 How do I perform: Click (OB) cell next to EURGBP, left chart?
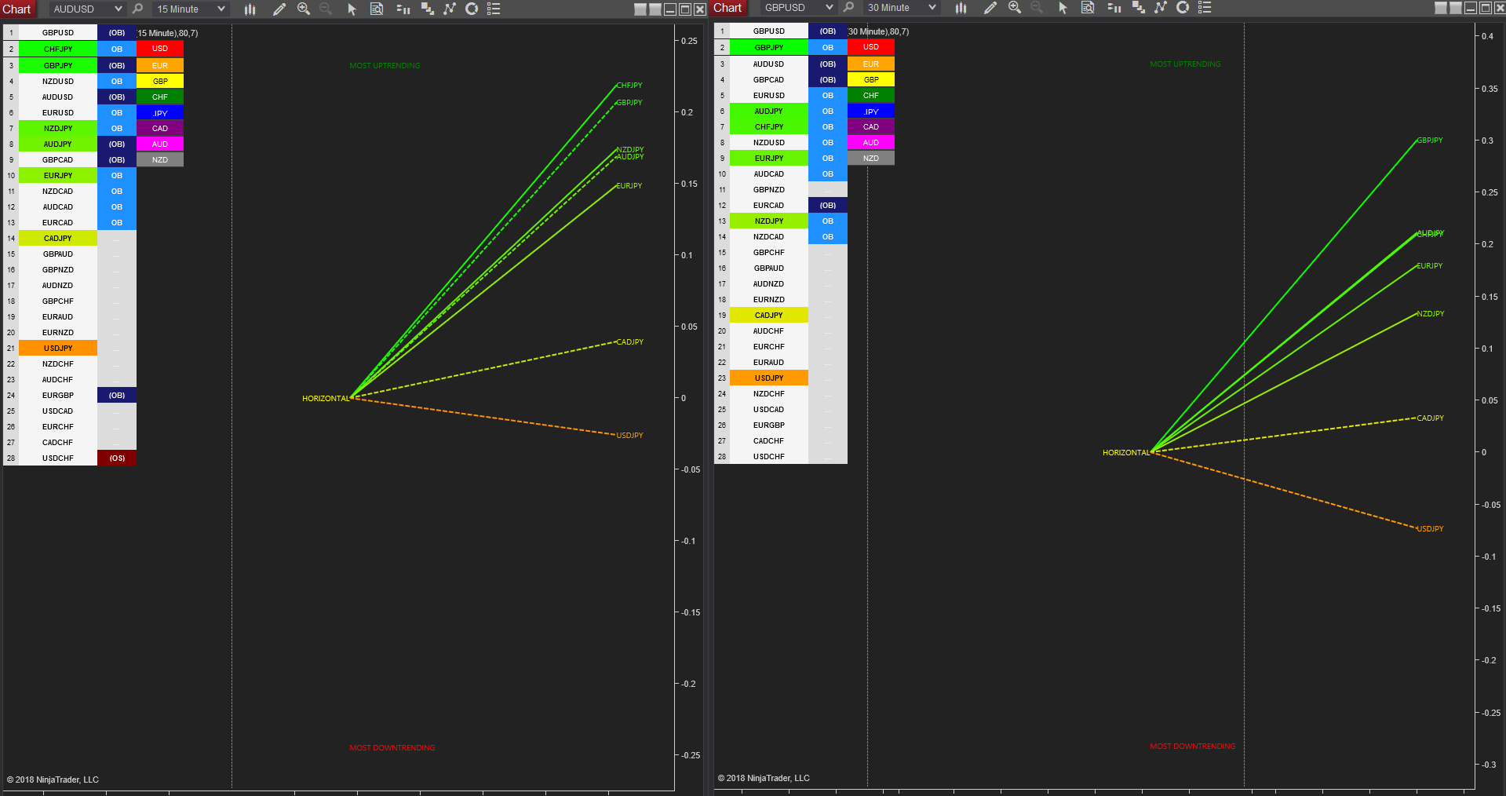click(x=117, y=395)
